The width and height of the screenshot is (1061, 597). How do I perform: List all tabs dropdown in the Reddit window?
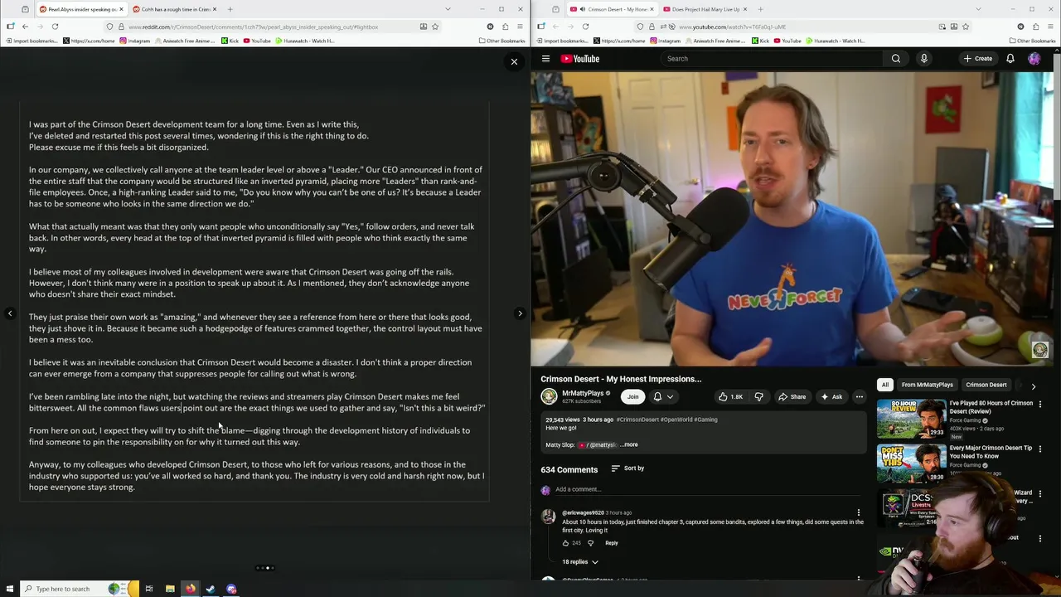(448, 9)
